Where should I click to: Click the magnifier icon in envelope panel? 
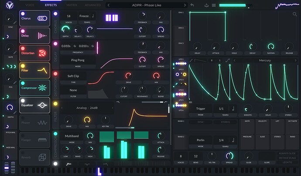[294, 14]
